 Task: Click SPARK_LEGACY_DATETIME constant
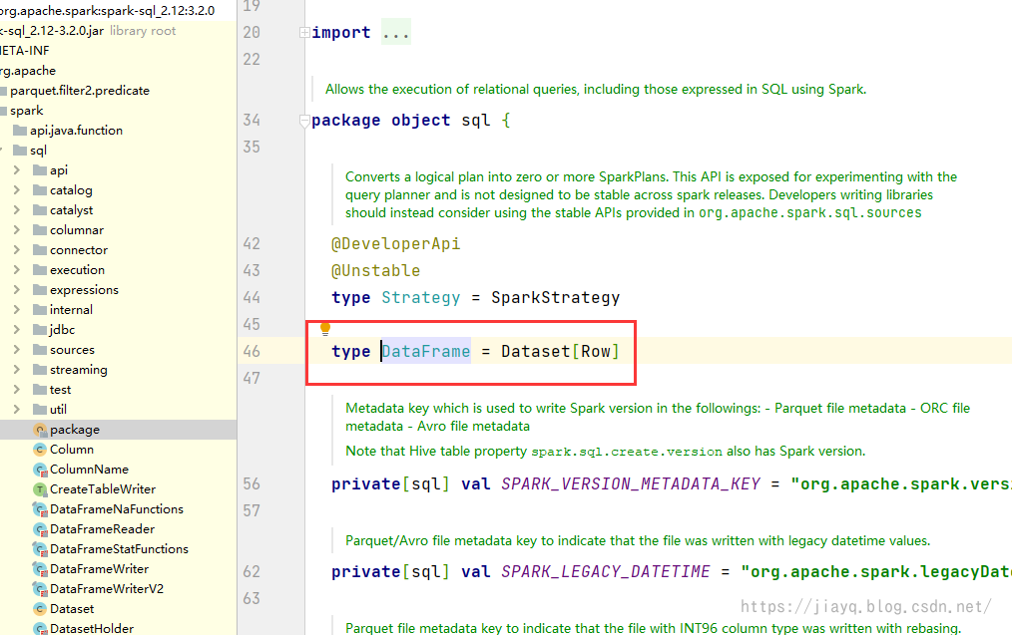point(606,572)
